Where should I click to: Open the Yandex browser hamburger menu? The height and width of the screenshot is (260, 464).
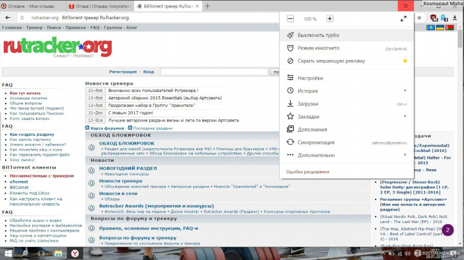(x=406, y=6)
